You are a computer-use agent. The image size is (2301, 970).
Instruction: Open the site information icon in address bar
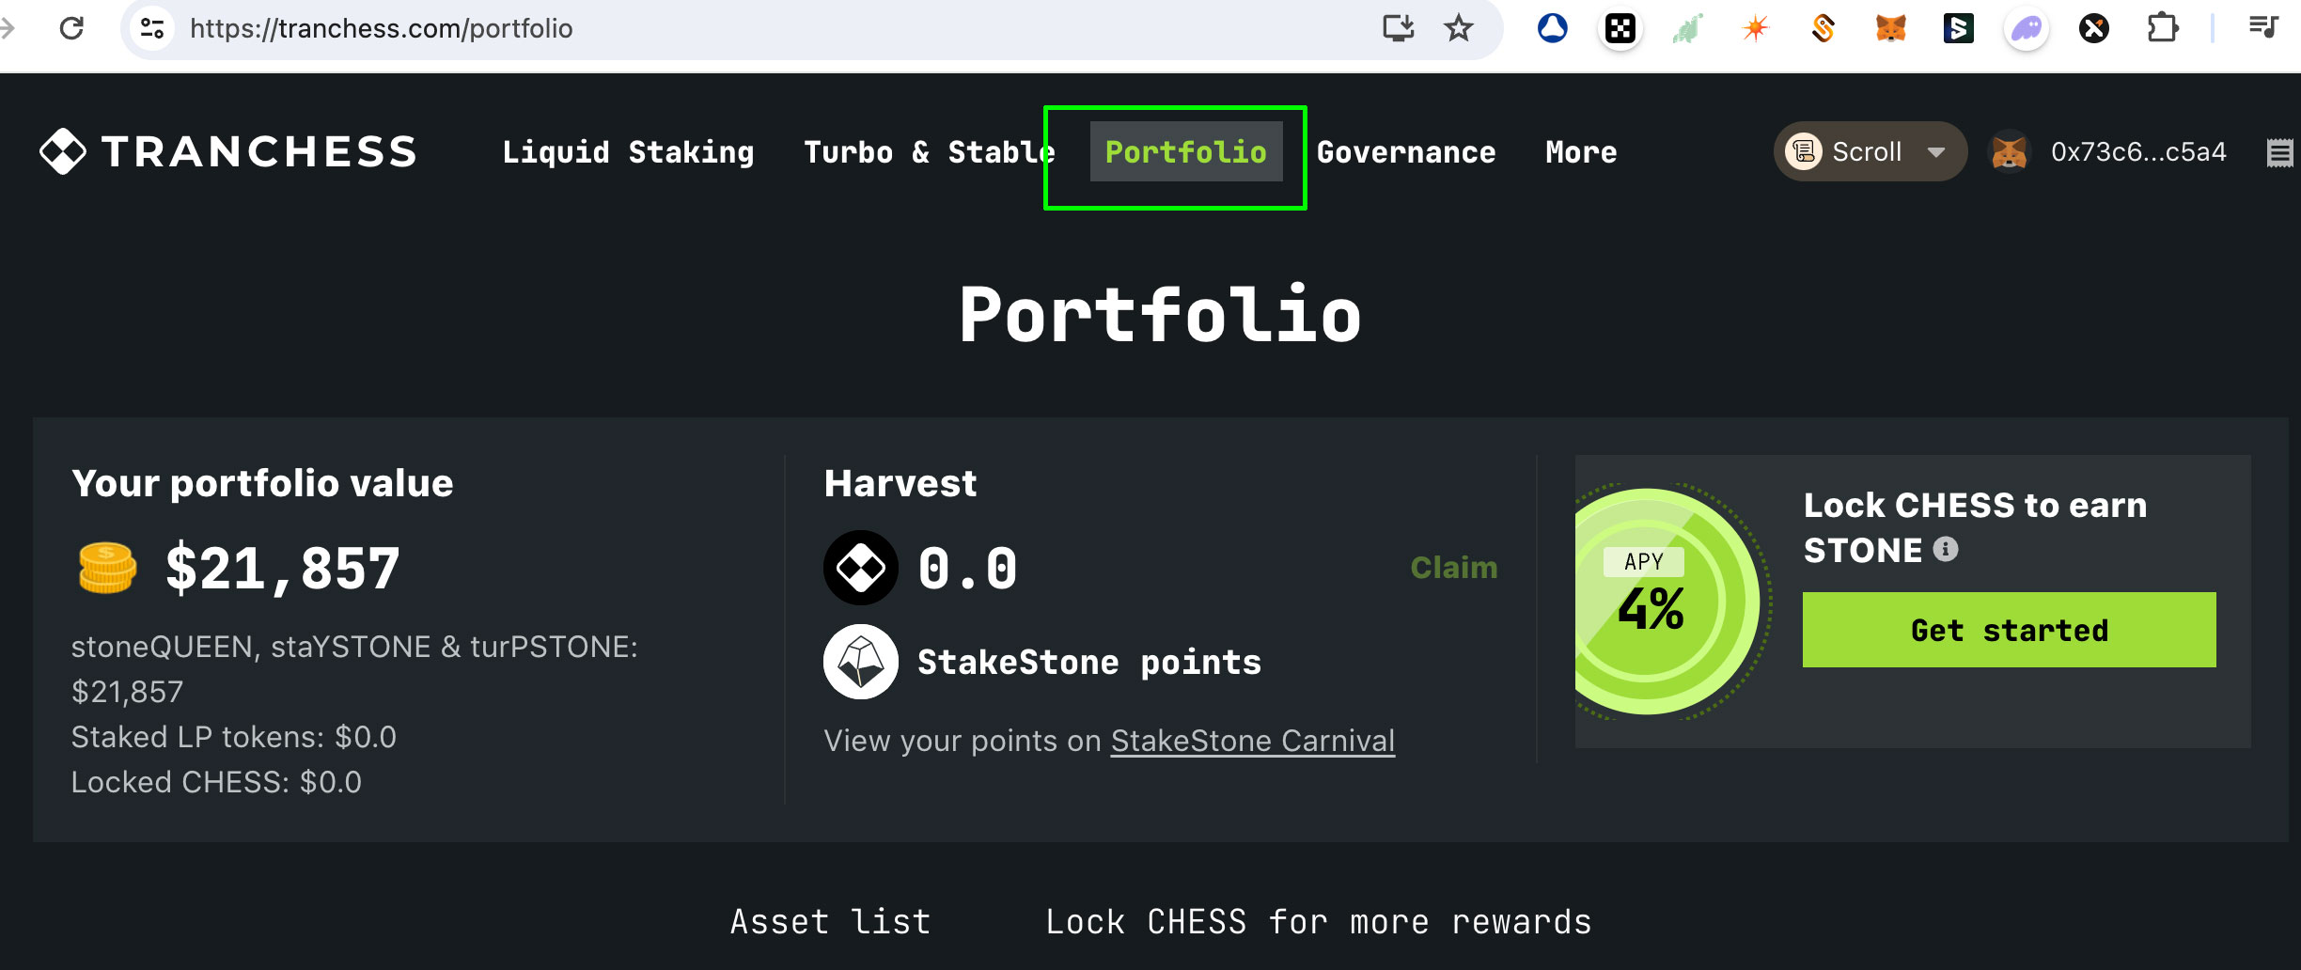coord(152,28)
